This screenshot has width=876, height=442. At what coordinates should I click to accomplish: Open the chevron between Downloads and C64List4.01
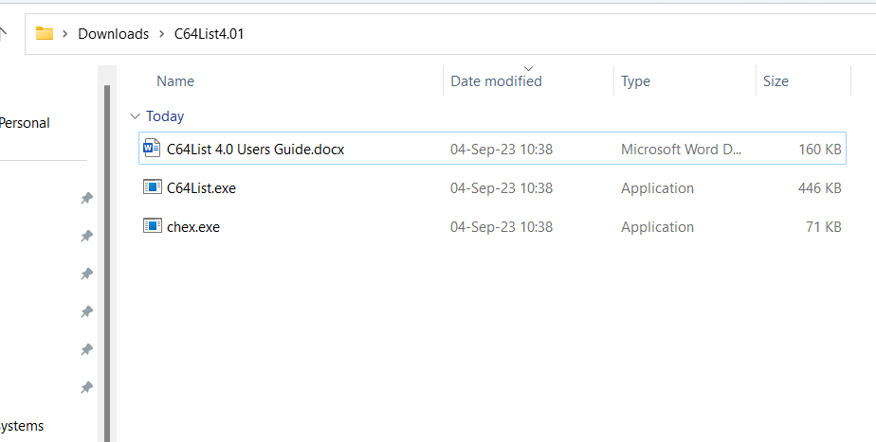pyautogui.click(x=161, y=34)
